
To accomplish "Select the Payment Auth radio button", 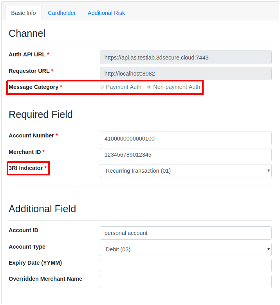I will 102,87.
